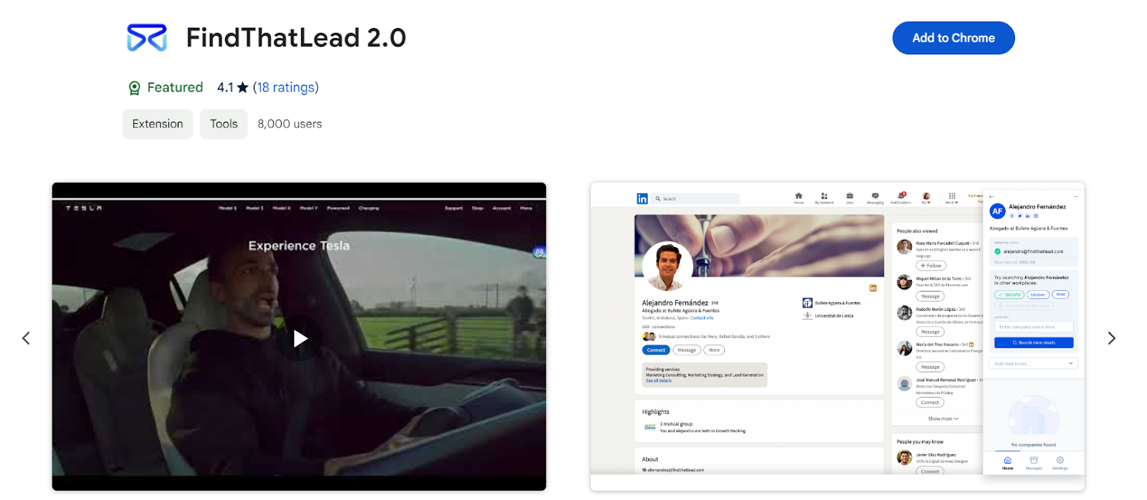Open the LinkedIn profile screenshot thumbnail

pyautogui.click(x=837, y=337)
